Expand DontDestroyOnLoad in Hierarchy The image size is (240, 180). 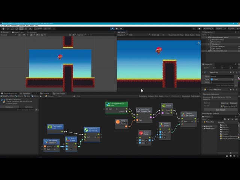[x=207, y=51]
